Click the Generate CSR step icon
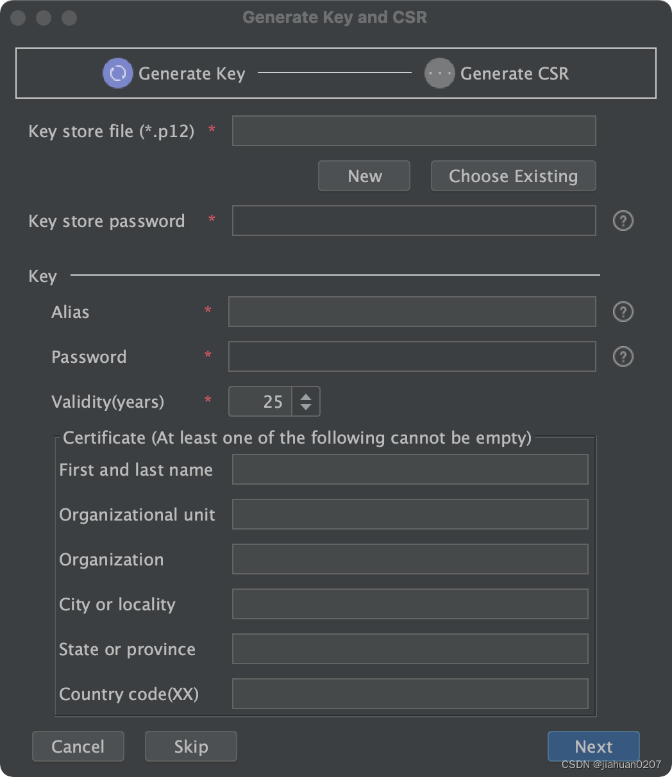672x777 pixels. (x=440, y=73)
